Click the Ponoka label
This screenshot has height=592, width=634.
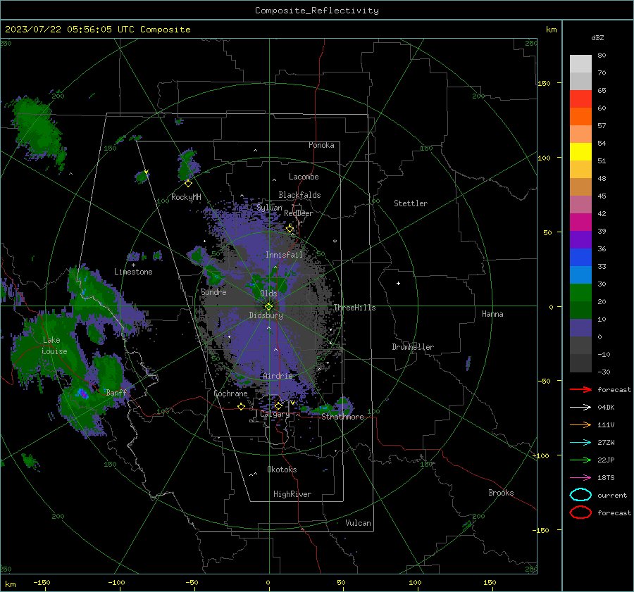321,145
